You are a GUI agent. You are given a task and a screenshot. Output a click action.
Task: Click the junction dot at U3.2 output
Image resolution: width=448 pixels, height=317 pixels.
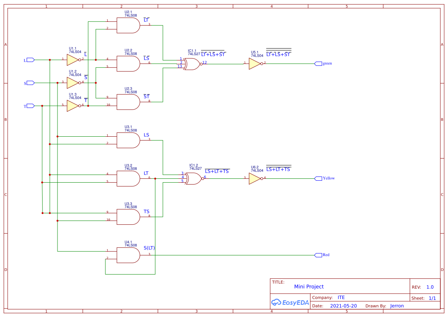[155, 179]
